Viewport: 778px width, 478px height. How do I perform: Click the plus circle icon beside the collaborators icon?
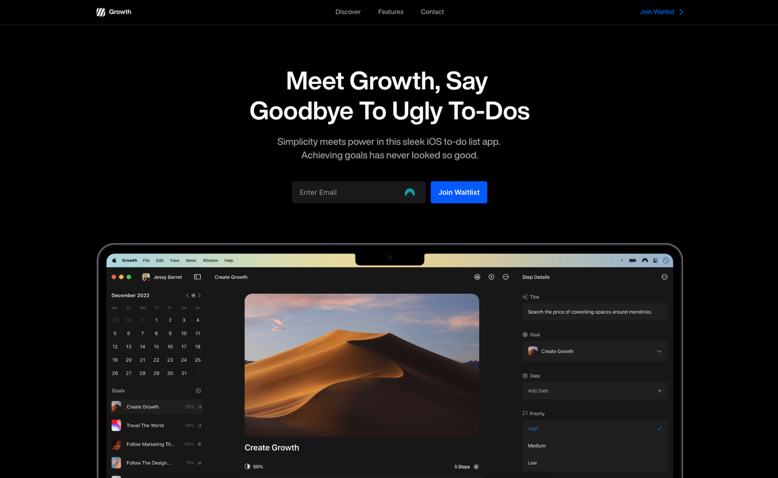coord(491,277)
